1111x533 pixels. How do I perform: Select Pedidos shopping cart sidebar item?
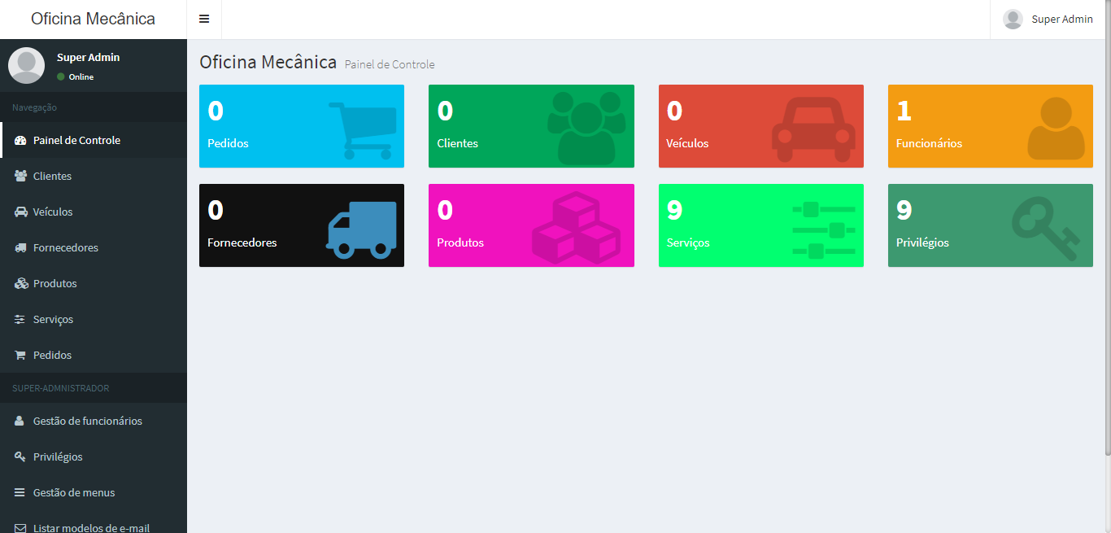[52, 355]
